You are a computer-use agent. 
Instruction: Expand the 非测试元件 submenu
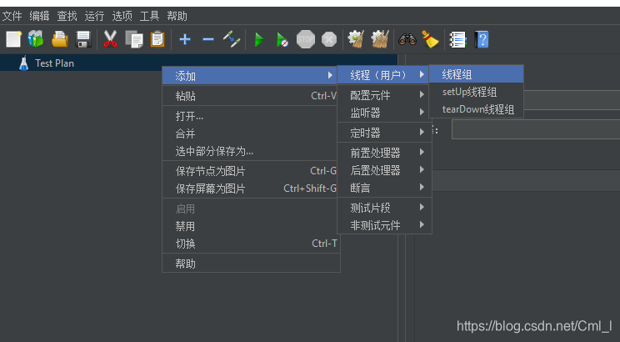(383, 225)
